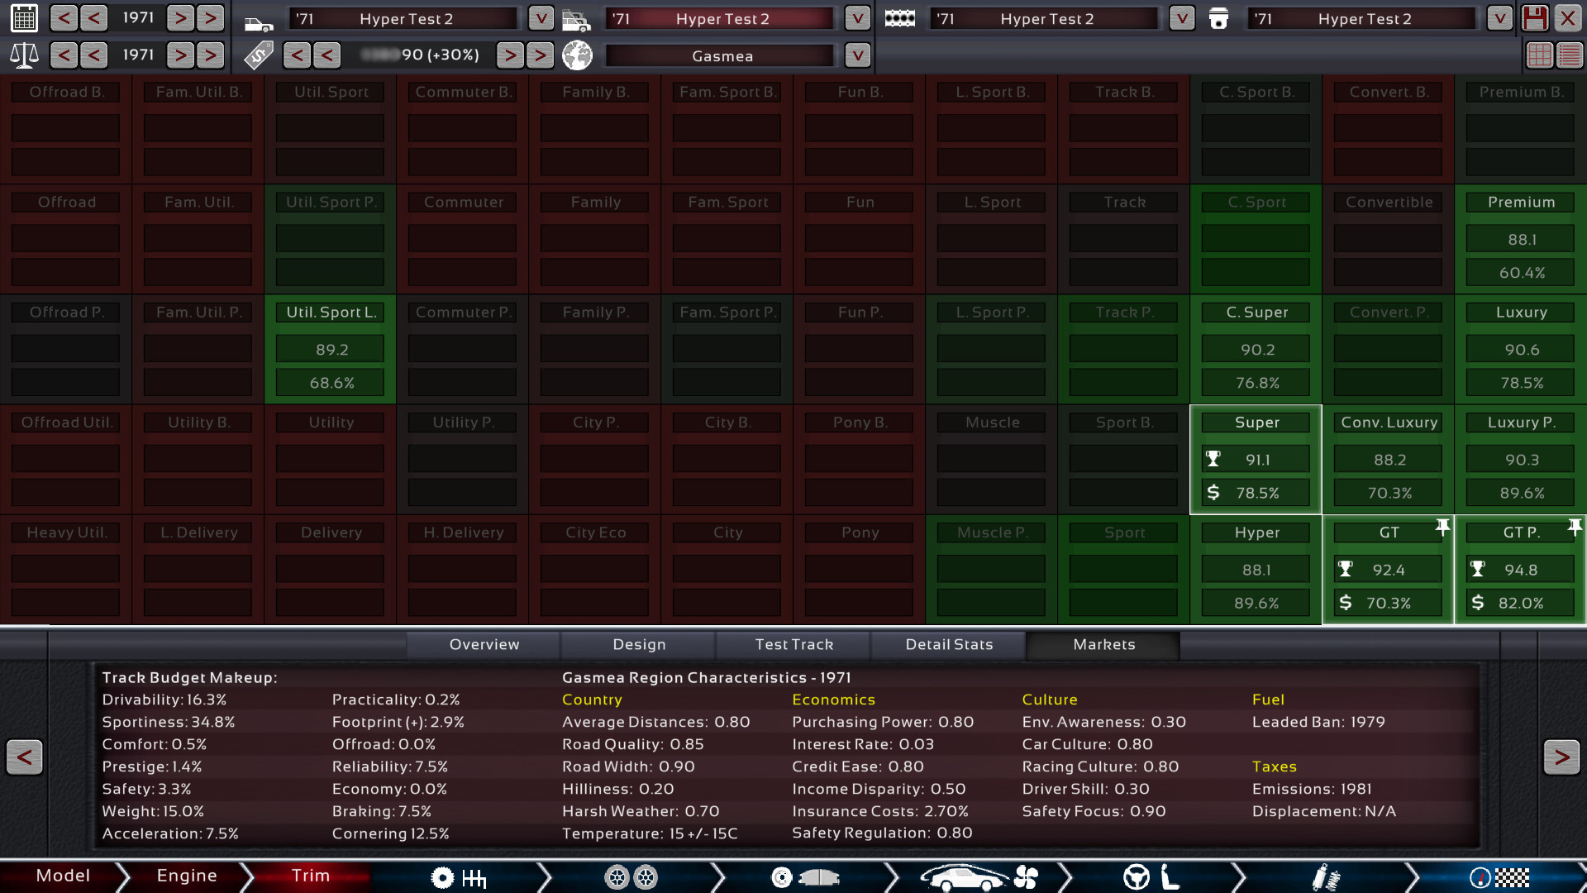
Task: Open the Test Track tab
Action: [793, 644]
